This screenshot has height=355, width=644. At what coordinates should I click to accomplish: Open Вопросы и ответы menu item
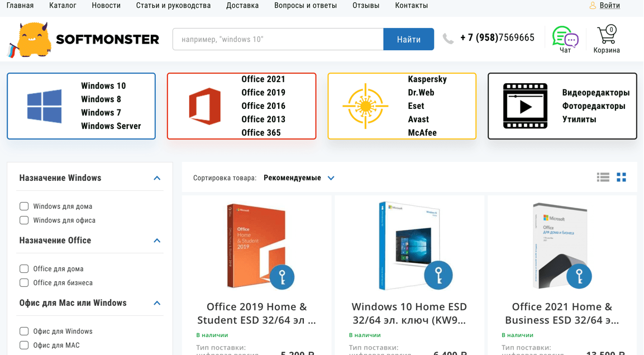coord(306,6)
